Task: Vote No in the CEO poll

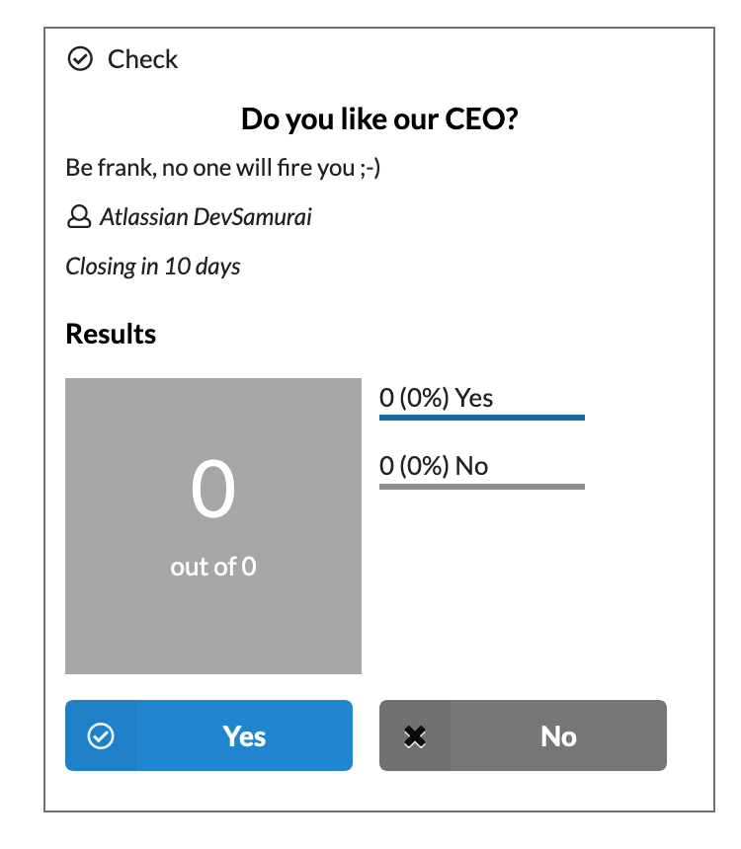Action: tap(558, 736)
